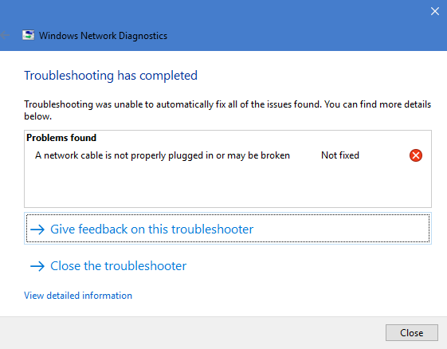Click the Troubleshooting has completed heading
Viewport: 447px width, 349px height.
[x=111, y=76]
